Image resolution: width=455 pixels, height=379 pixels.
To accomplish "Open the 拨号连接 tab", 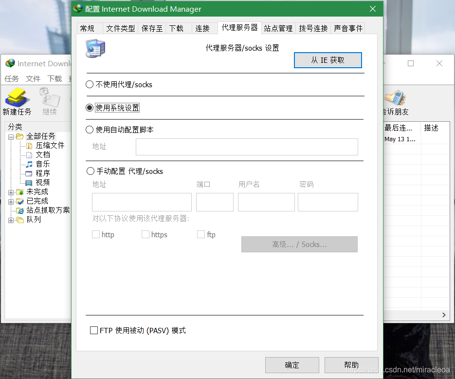I will coord(313,28).
